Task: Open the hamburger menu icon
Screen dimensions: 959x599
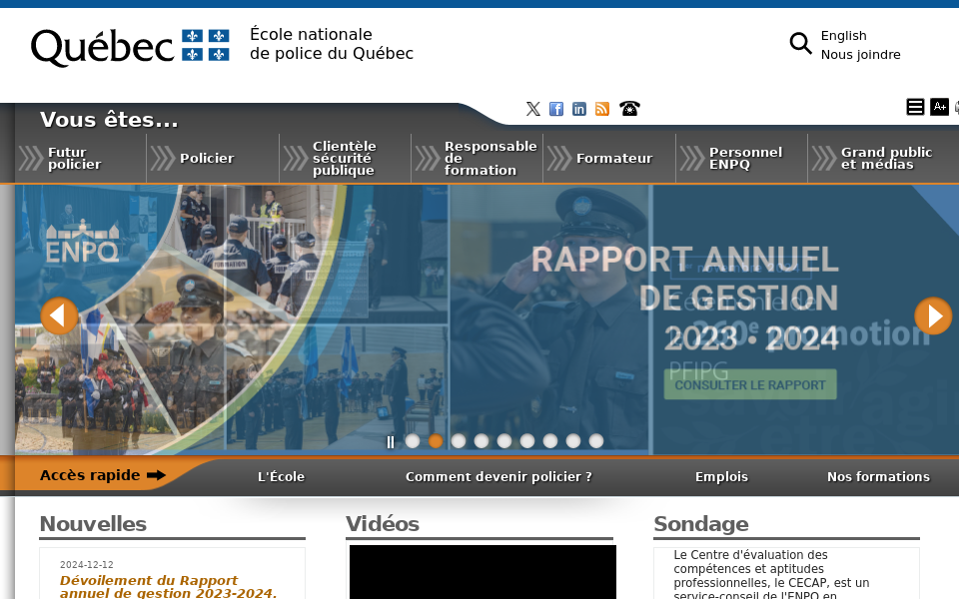Action: pos(915,106)
